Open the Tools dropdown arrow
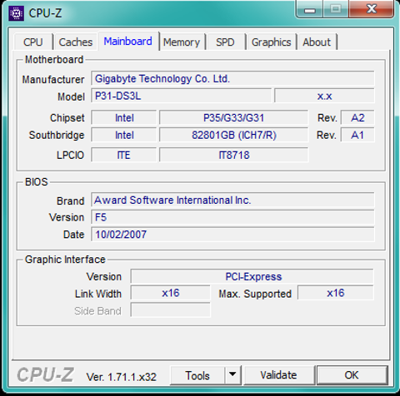Screen dimensions: 400x396 pyautogui.click(x=232, y=374)
